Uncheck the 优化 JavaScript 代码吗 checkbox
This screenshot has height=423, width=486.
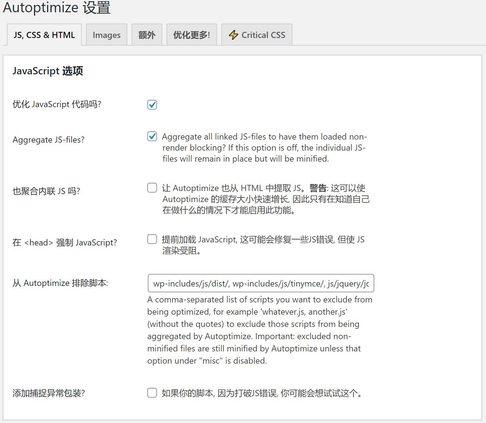152,105
